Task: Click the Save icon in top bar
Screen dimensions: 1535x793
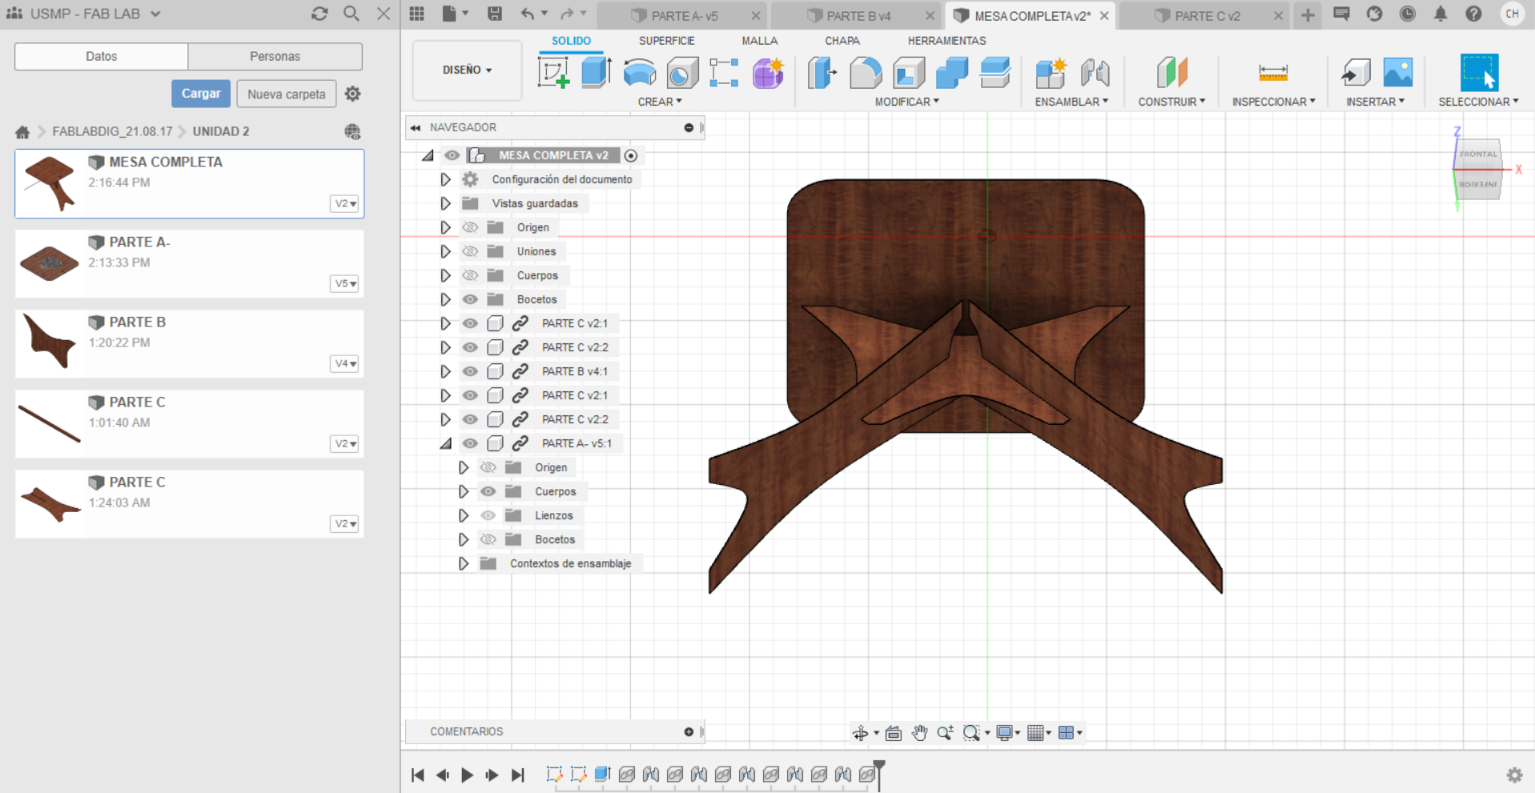Action: pyautogui.click(x=495, y=14)
